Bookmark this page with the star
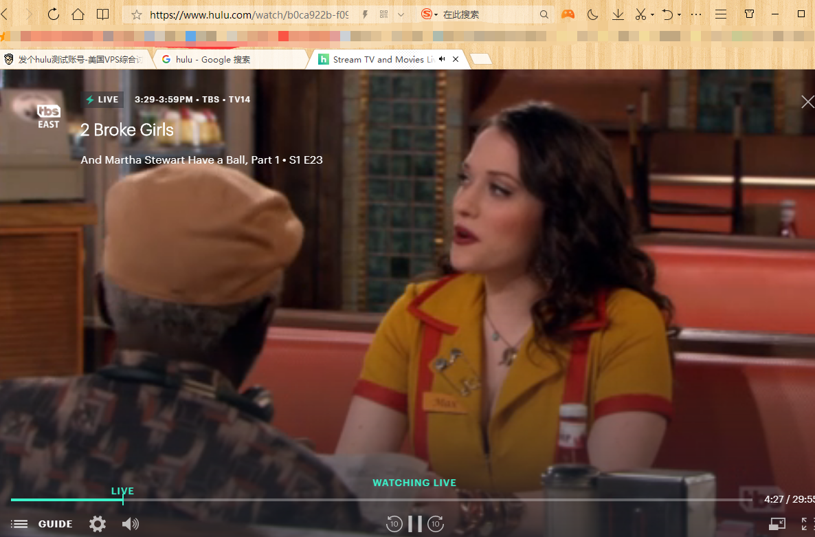Viewport: 815px width, 537px height. (136, 14)
